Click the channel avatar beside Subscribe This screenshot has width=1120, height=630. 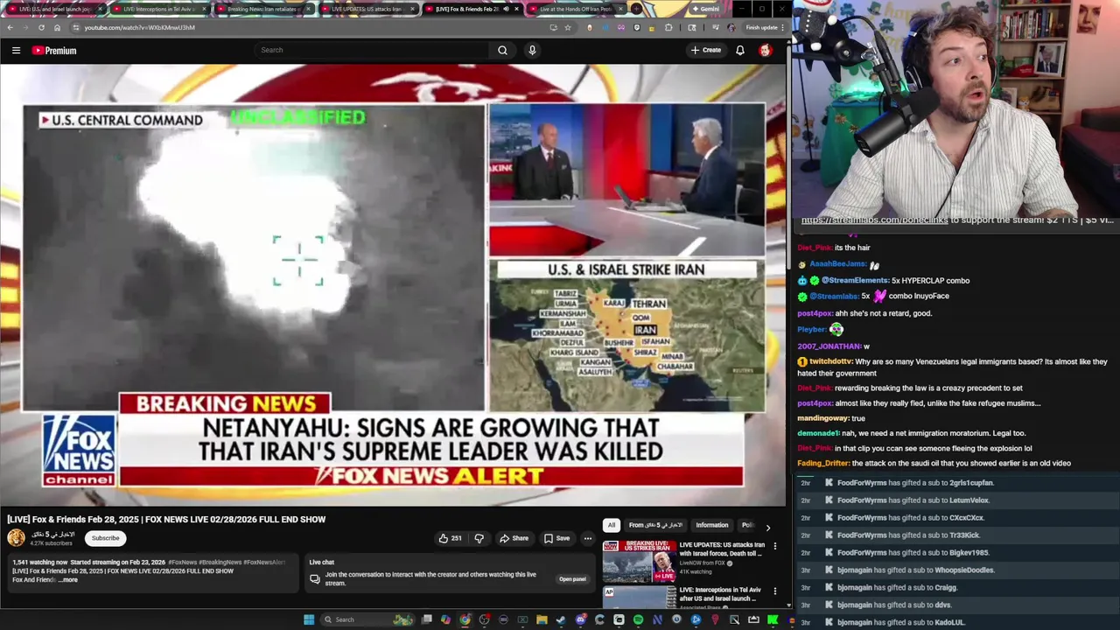[x=17, y=538]
